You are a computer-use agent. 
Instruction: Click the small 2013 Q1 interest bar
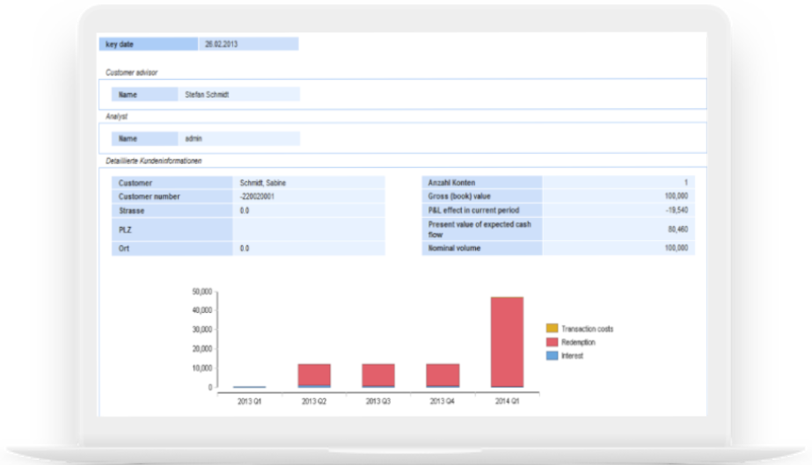tap(250, 387)
